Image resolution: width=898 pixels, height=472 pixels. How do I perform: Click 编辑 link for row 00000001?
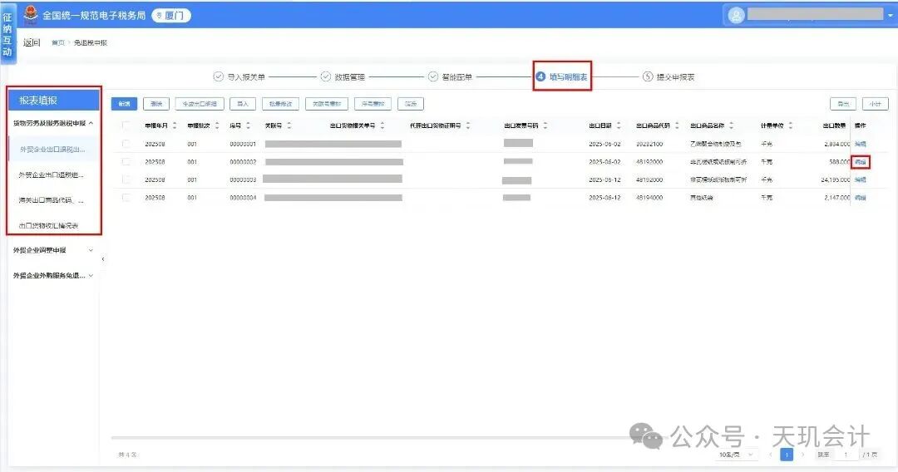(861, 144)
